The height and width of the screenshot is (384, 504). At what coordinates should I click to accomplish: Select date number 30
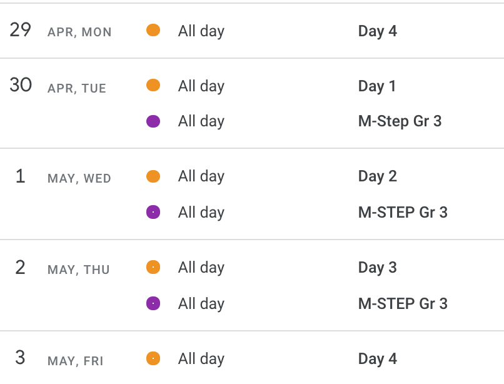click(x=21, y=85)
